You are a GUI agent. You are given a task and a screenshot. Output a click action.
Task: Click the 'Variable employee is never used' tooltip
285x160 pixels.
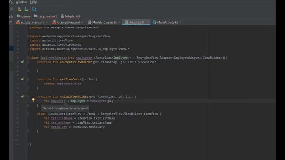[65, 108]
